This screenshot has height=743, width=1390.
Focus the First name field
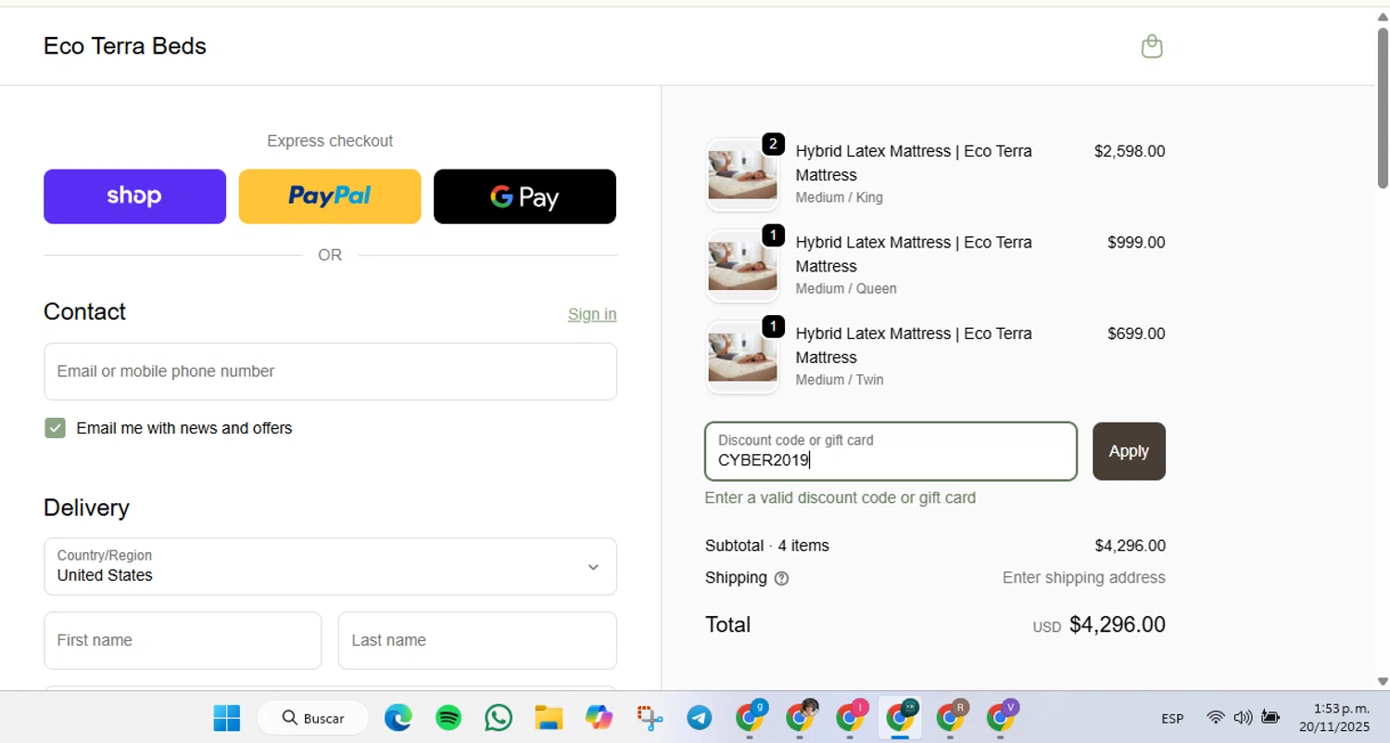(x=183, y=640)
